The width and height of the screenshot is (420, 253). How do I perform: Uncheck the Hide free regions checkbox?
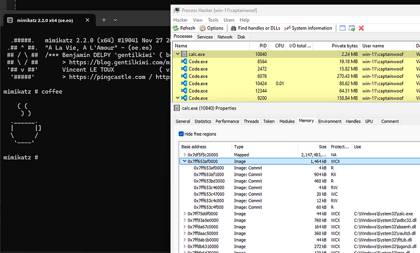(x=182, y=134)
